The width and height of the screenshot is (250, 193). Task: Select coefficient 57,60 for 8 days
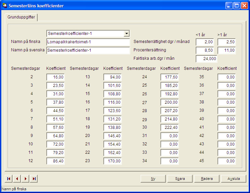click(x=55, y=128)
